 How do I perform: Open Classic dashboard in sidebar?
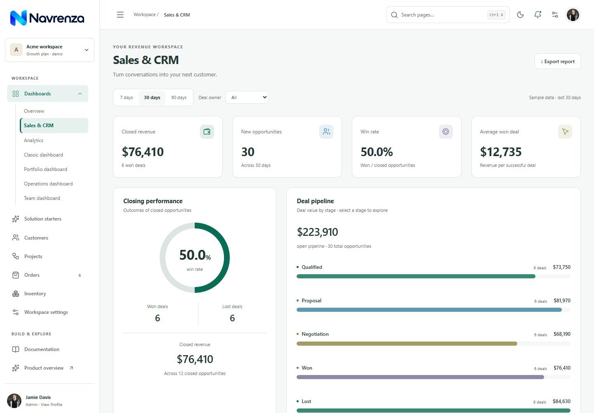pos(54,155)
